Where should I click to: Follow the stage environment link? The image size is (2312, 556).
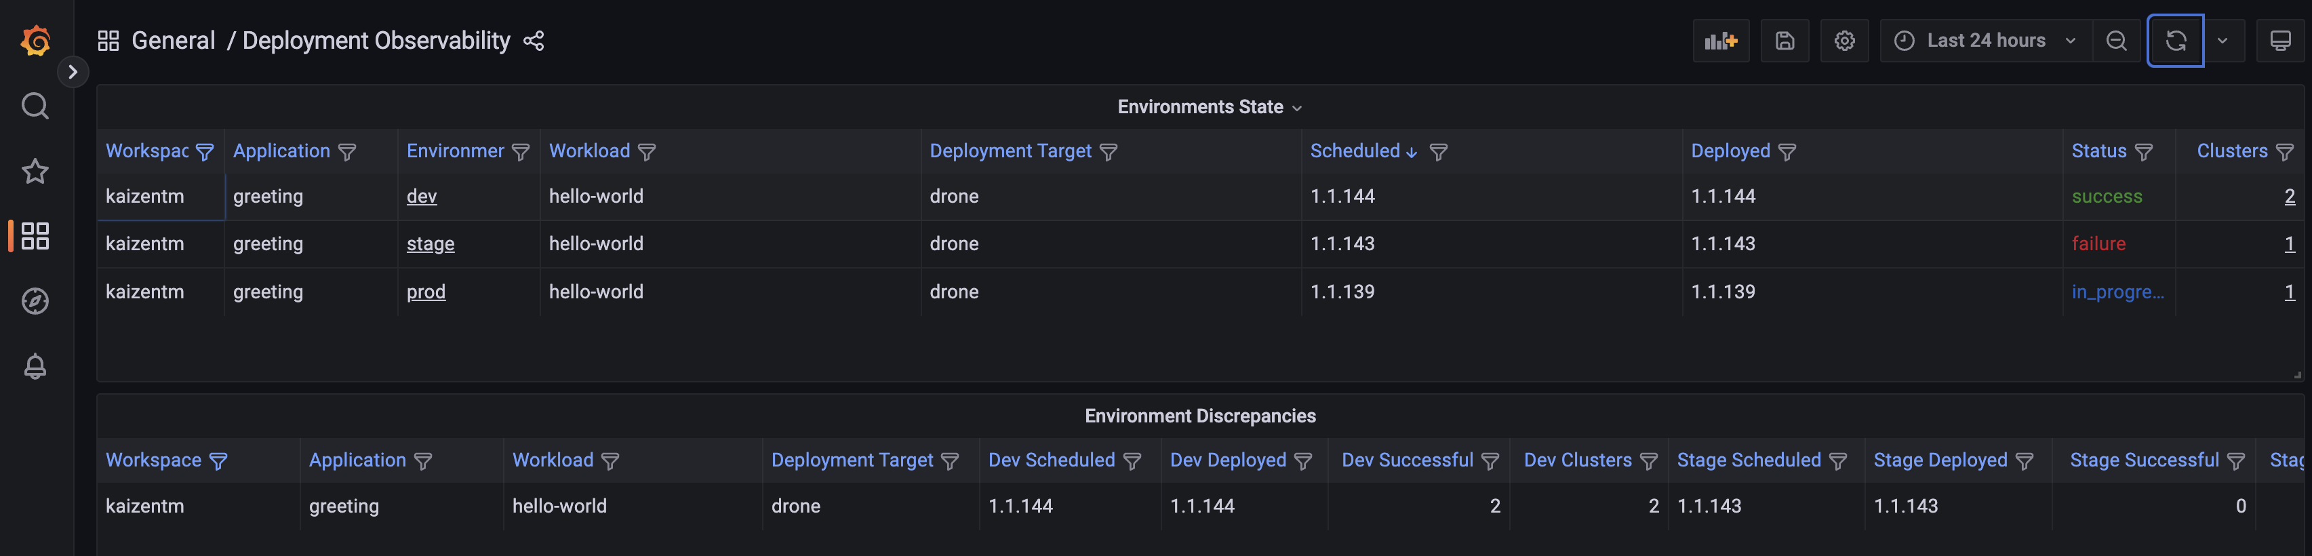coord(431,243)
